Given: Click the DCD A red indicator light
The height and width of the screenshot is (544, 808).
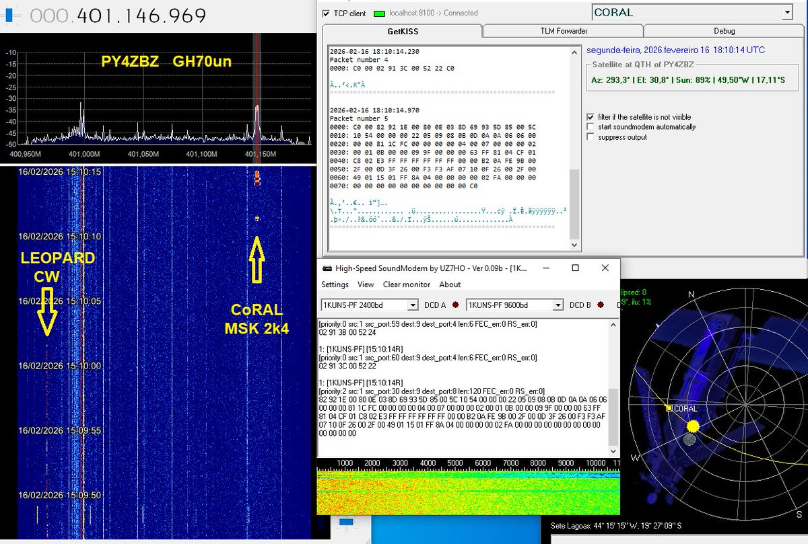Looking at the screenshot, I should pos(455,305).
